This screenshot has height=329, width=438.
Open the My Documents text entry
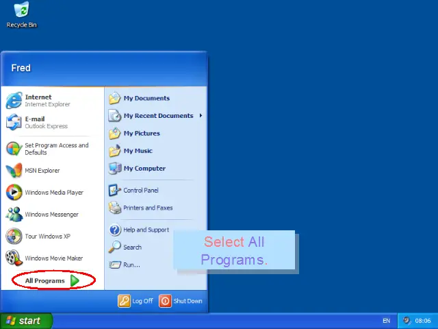(146, 98)
